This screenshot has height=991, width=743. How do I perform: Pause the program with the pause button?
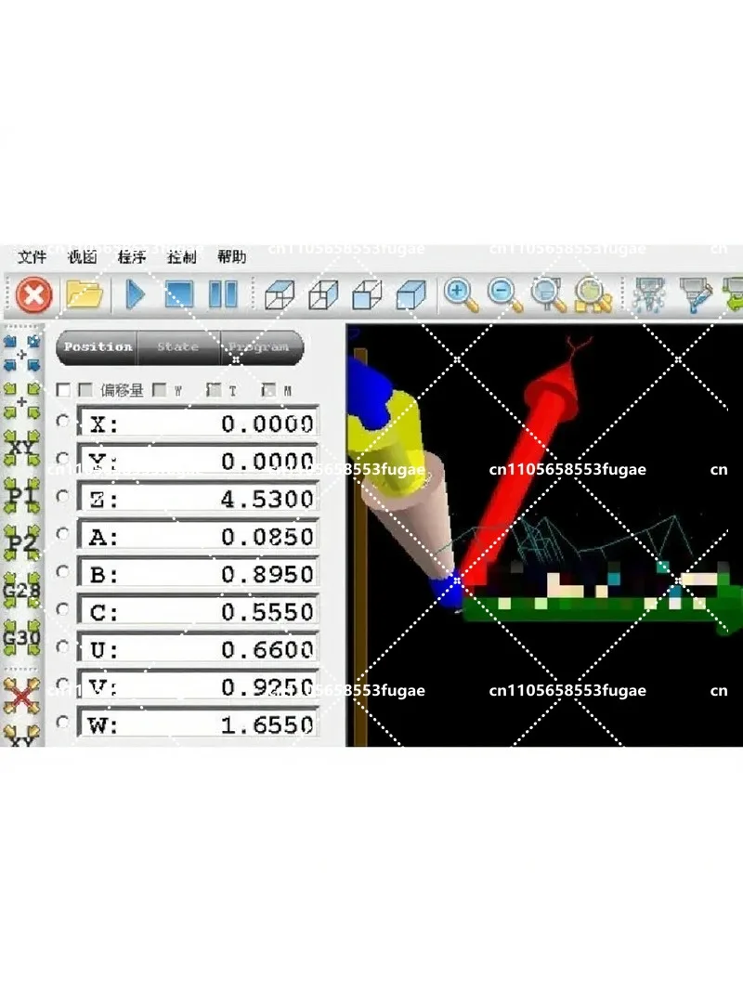[x=223, y=294]
